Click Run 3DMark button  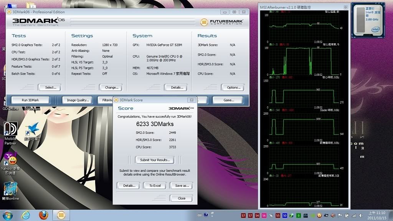pos(30,100)
